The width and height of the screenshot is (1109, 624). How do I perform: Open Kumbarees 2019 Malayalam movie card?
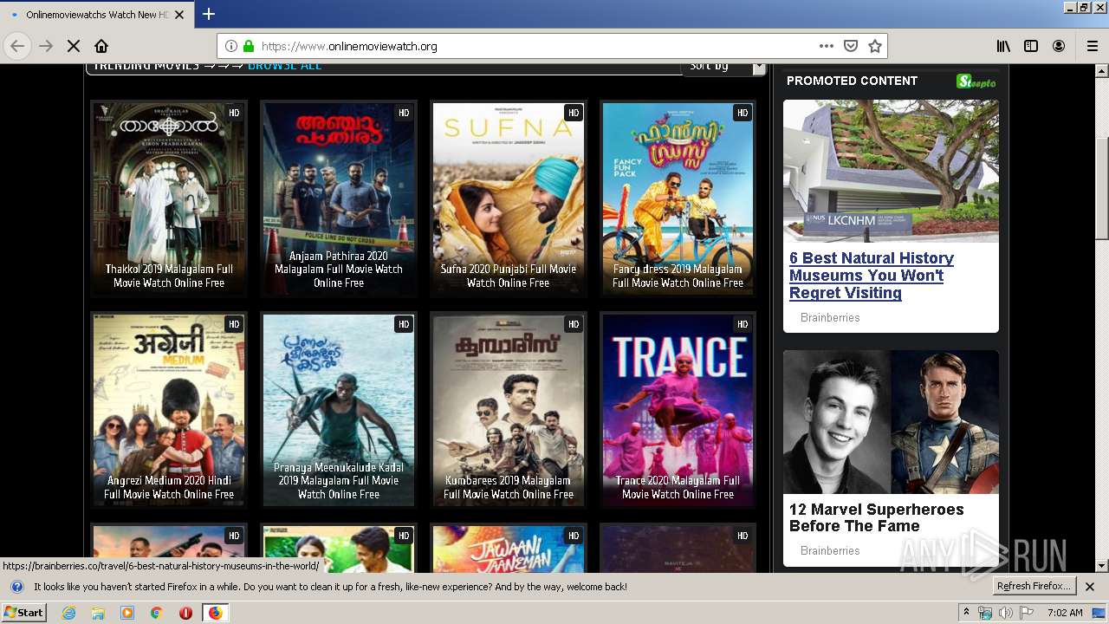point(509,410)
